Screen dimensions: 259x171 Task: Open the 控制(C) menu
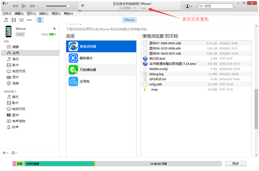[44, 14]
